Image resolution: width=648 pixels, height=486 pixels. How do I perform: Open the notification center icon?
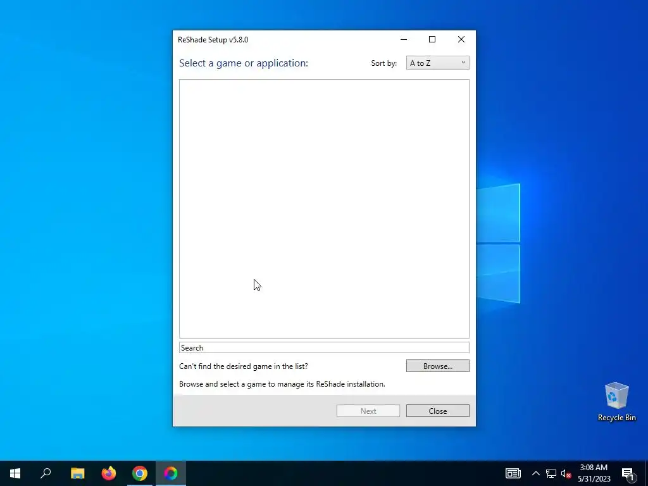pos(628,473)
